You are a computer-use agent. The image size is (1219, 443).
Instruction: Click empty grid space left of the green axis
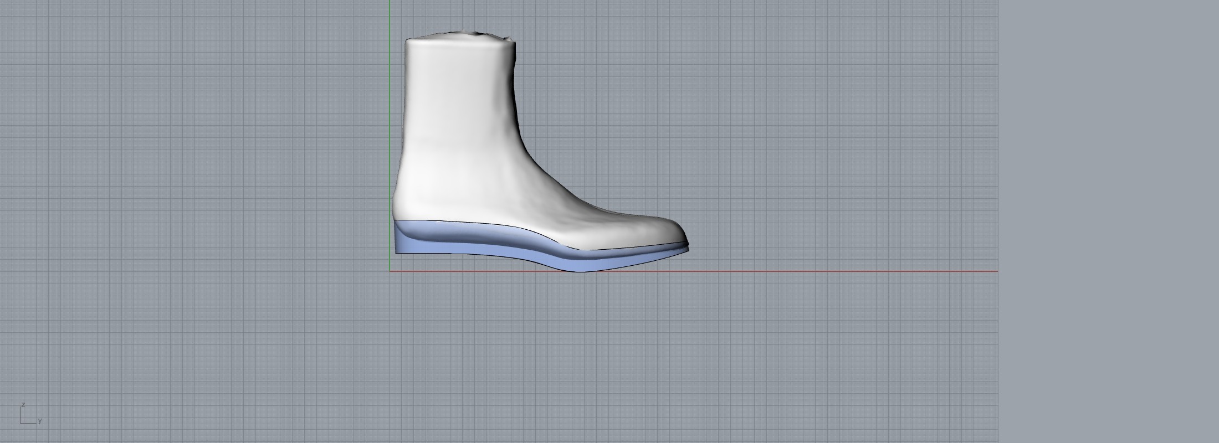click(x=194, y=166)
